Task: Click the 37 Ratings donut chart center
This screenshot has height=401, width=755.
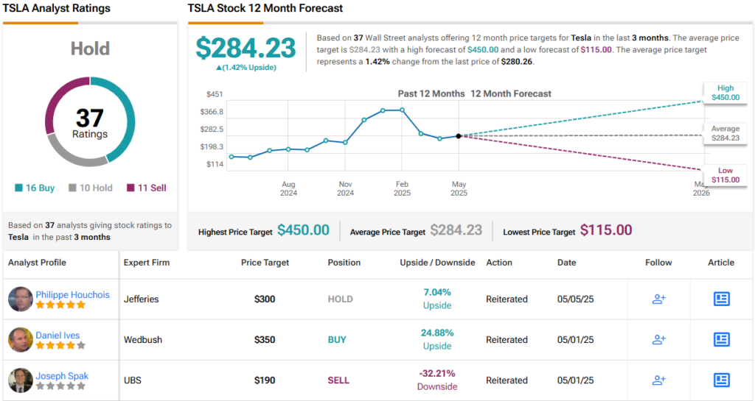Action: coord(90,122)
